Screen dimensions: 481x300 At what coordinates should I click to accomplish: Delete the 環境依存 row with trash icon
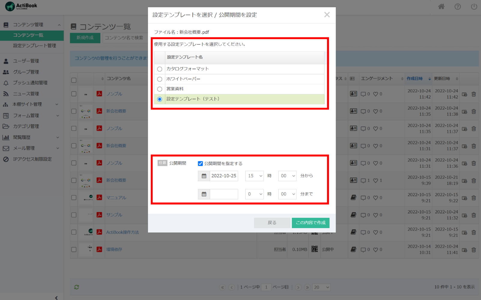pyautogui.click(x=473, y=250)
